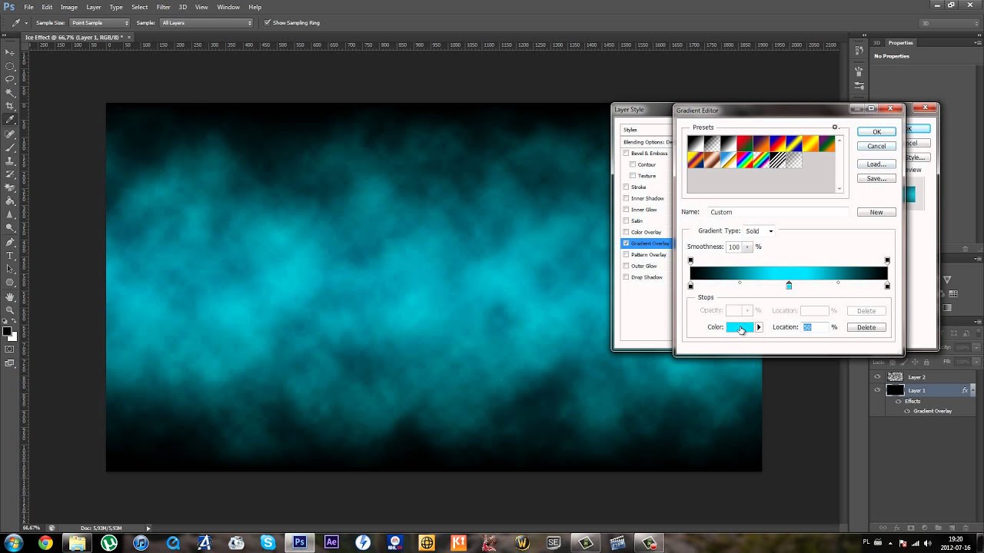The width and height of the screenshot is (984, 553).
Task: Click the enabled Delete button for color stop
Action: [866, 327]
